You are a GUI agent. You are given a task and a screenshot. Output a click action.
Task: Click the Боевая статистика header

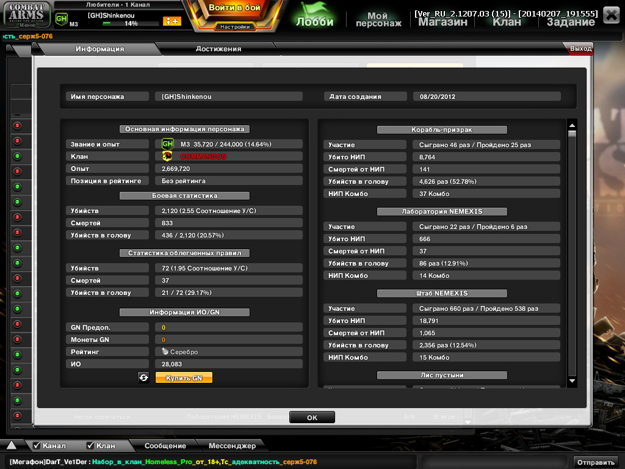(x=184, y=195)
